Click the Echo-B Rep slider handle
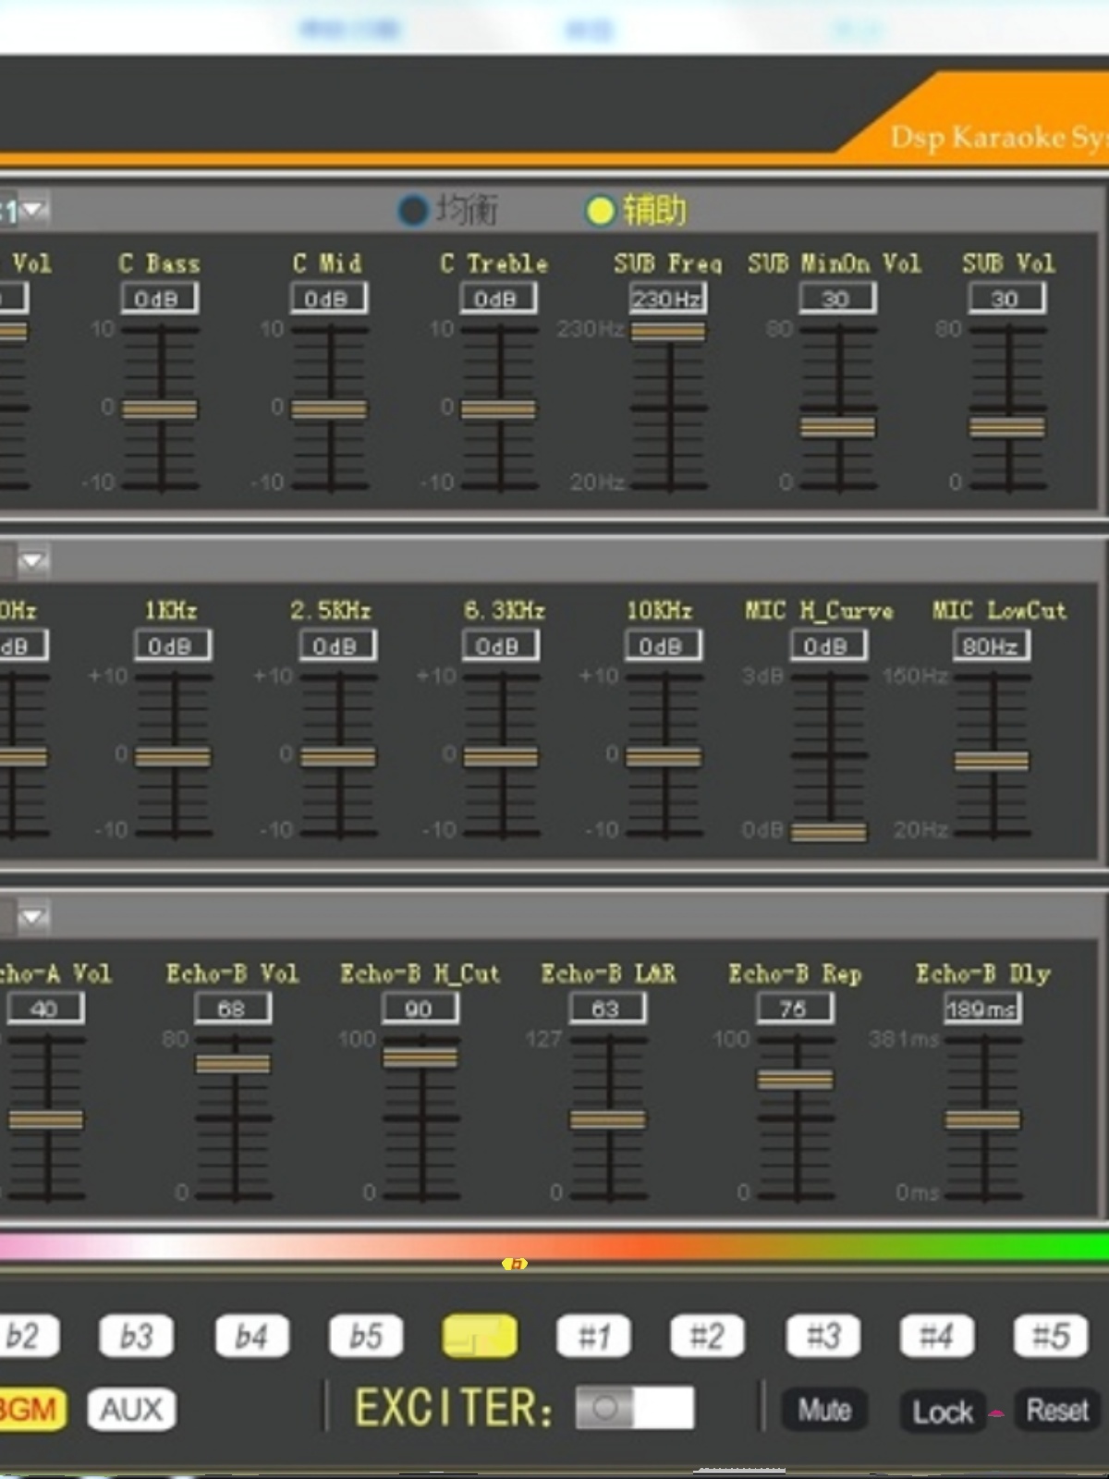 coord(796,1079)
